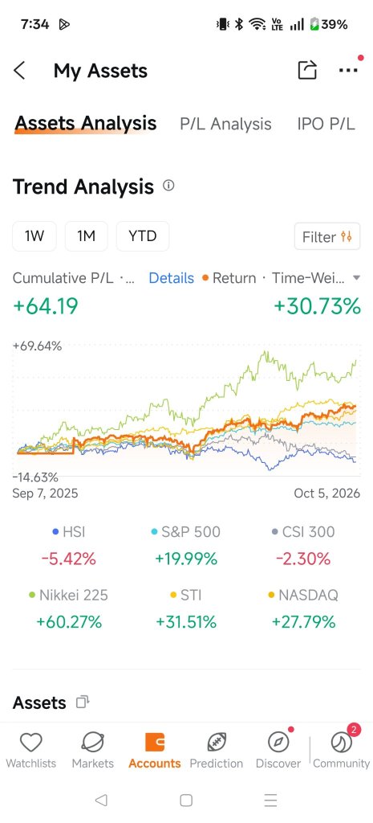Screen dimensions: 373x823
Task: Tap the copy icon beside Assets heading
Action: 83,702
